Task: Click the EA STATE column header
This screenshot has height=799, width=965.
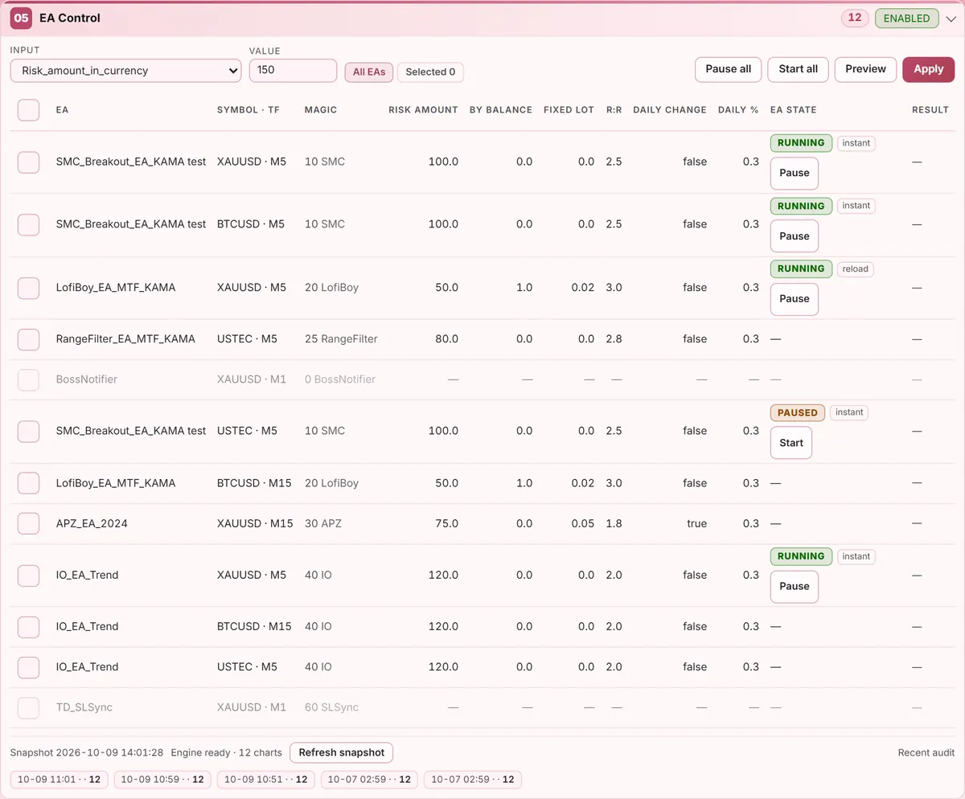Action: point(793,110)
